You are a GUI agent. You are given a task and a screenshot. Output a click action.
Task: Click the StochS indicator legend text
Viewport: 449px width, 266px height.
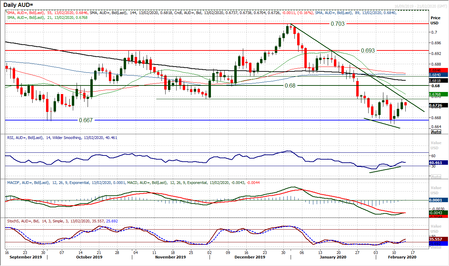pos(62,221)
